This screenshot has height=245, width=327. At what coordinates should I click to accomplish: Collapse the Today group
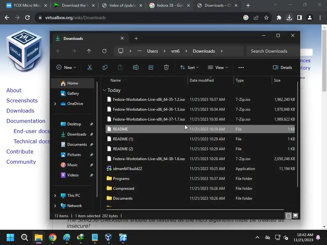point(104,90)
